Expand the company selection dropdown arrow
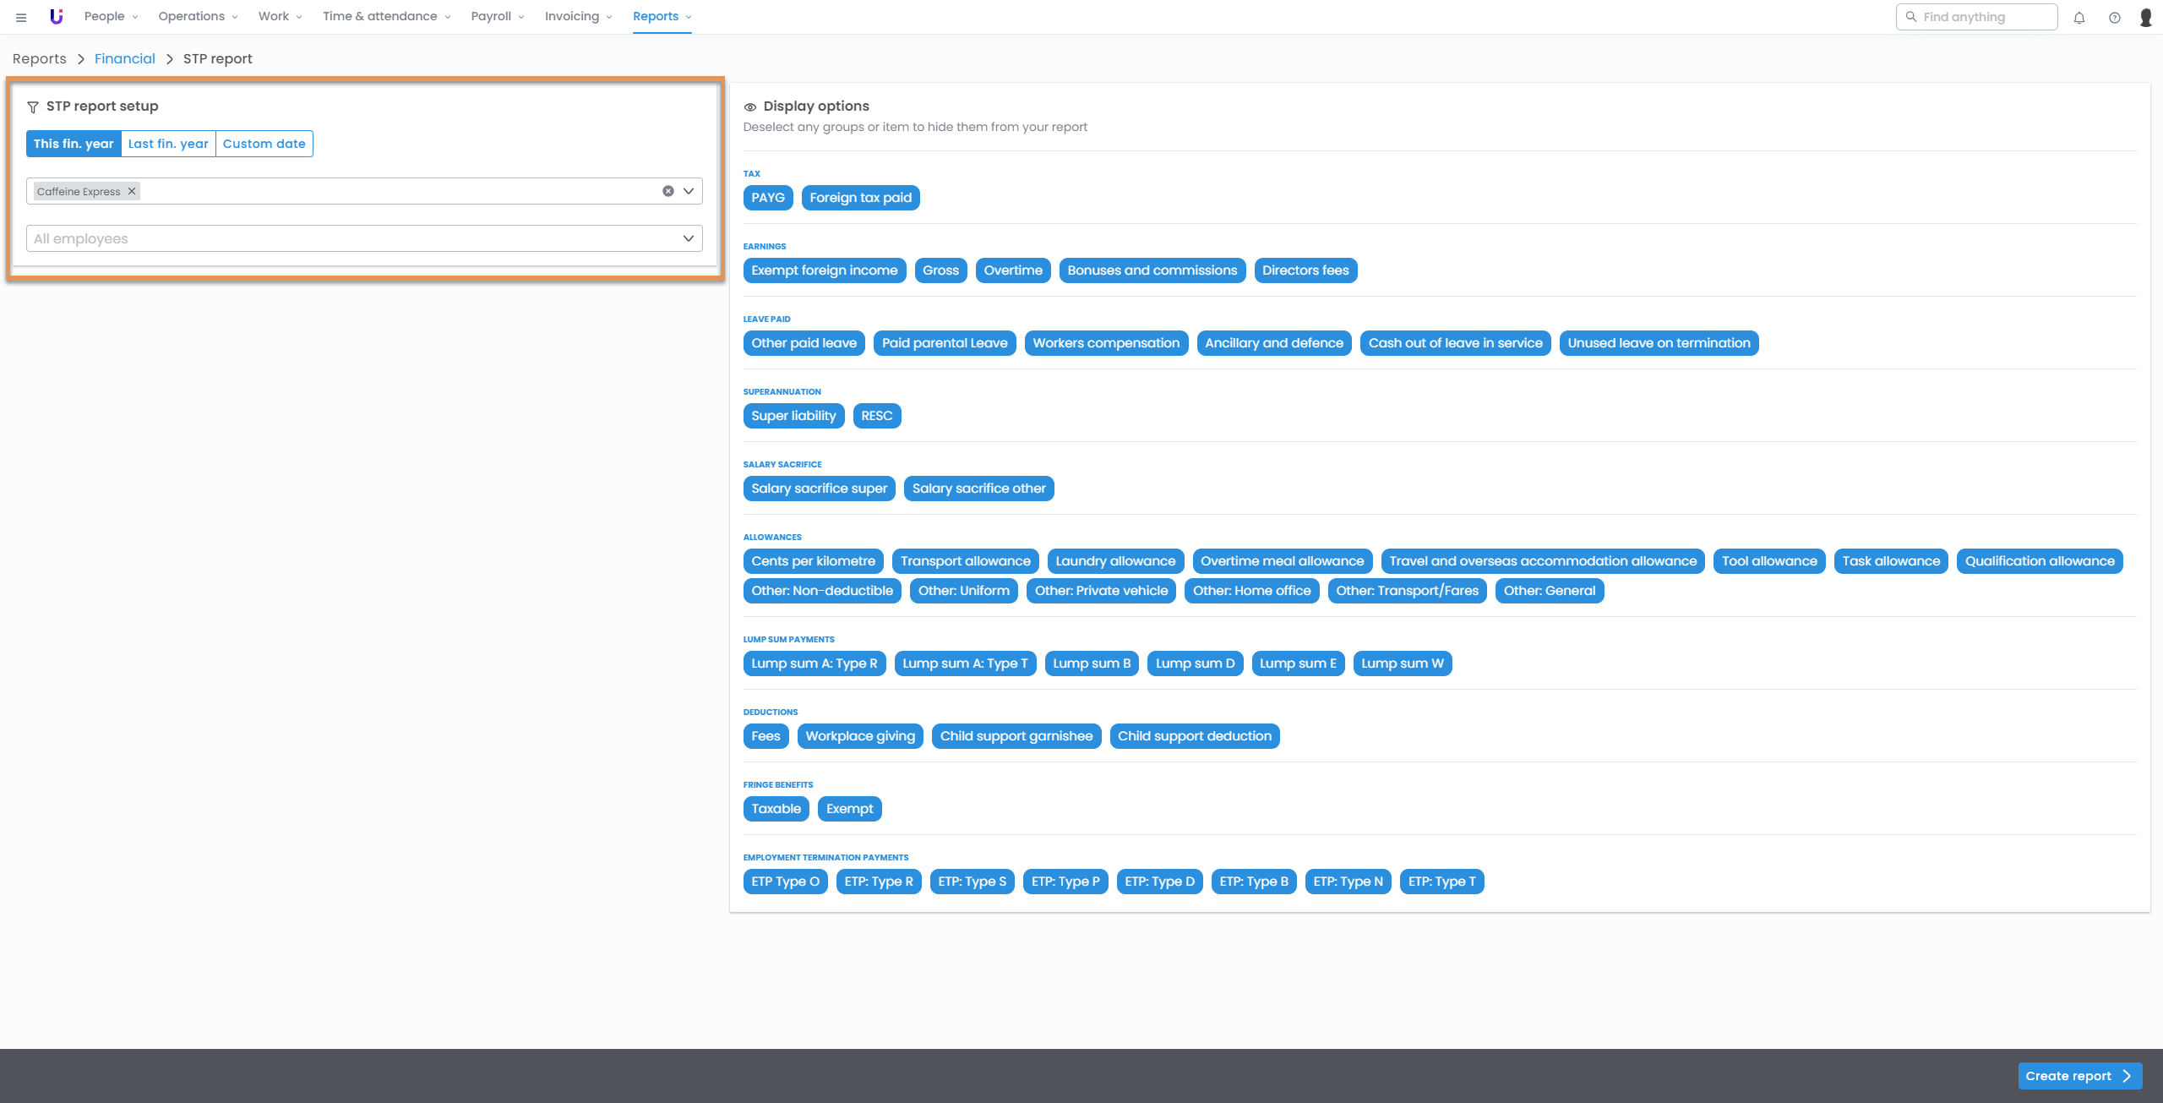Image resolution: width=2163 pixels, height=1103 pixels. coord(689,191)
